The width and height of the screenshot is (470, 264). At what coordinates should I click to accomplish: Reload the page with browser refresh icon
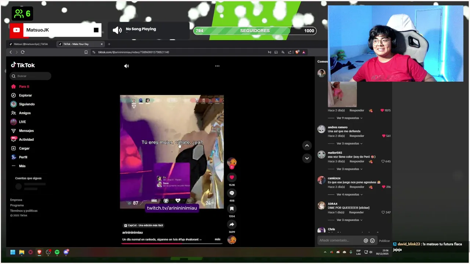point(22,52)
